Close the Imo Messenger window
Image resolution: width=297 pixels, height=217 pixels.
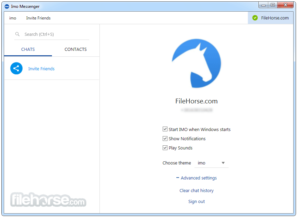pyautogui.click(x=285, y=5)
